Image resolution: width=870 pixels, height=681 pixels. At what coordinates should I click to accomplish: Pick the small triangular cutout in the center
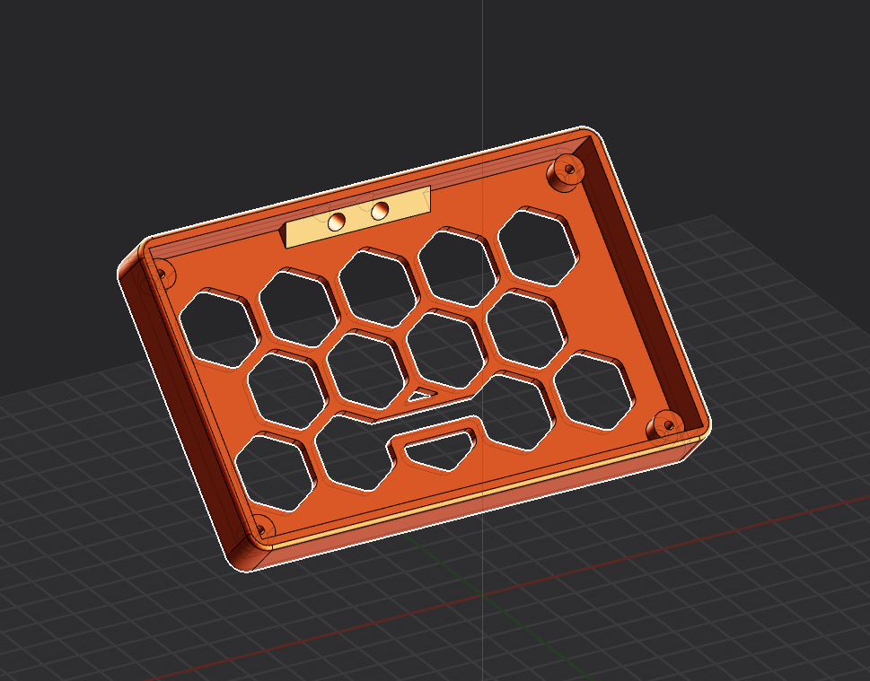tap(422, 395)
